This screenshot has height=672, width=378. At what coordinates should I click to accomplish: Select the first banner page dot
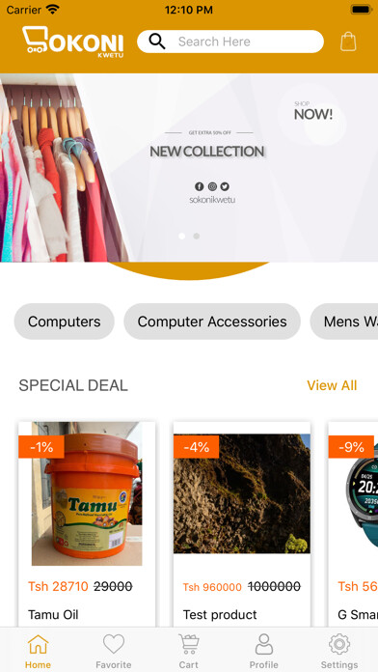pyautogui.click(x=182, y=236)
